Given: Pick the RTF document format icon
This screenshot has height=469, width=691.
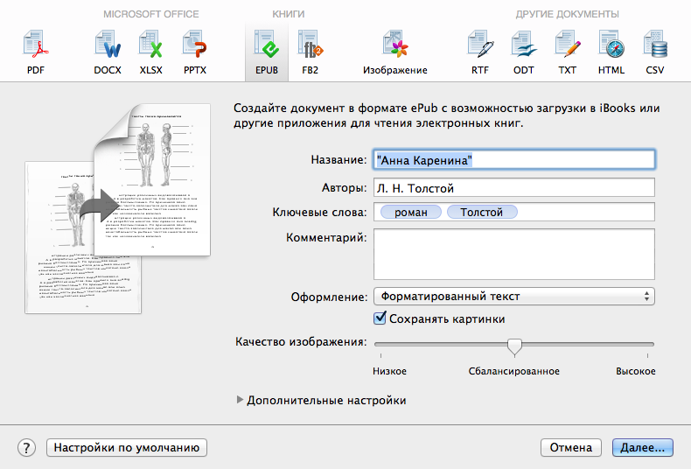Looking at the screenshot, I should tap(480, 51).
